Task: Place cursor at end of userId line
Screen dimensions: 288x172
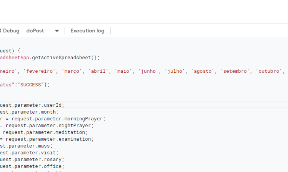Action: [x=64, y=105]
